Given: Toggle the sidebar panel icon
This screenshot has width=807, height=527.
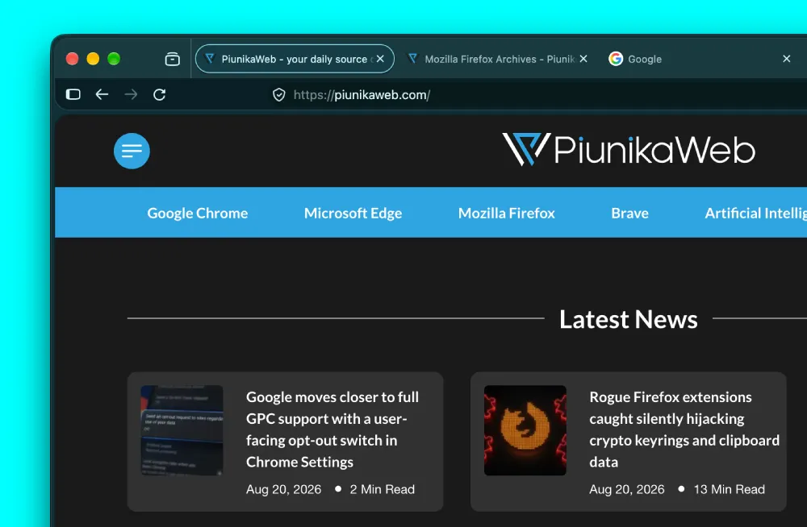Looking at the screenshot, I should pos(73,94).
